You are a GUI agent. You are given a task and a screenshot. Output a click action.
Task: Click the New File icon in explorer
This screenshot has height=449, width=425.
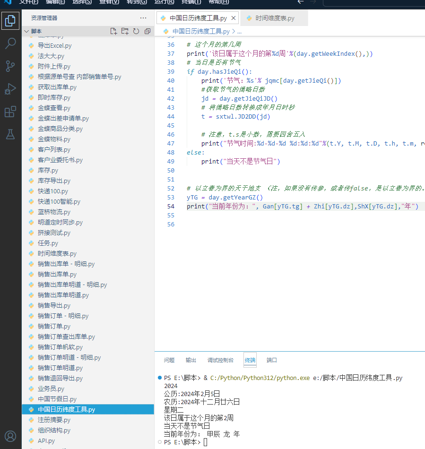pyautogui.click(x=113, y=31)
